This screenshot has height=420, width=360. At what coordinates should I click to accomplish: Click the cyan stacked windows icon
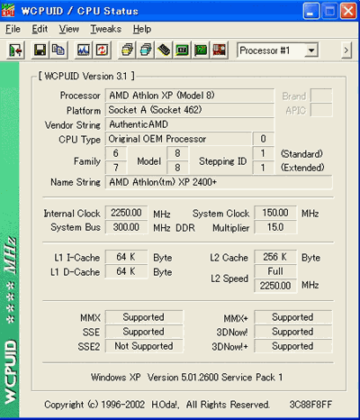[x=146, y=50]
